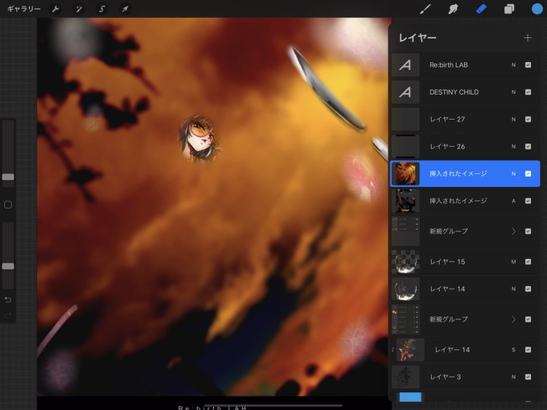Select the Smudge tool
547x410 pixels.
coord(453,9)
